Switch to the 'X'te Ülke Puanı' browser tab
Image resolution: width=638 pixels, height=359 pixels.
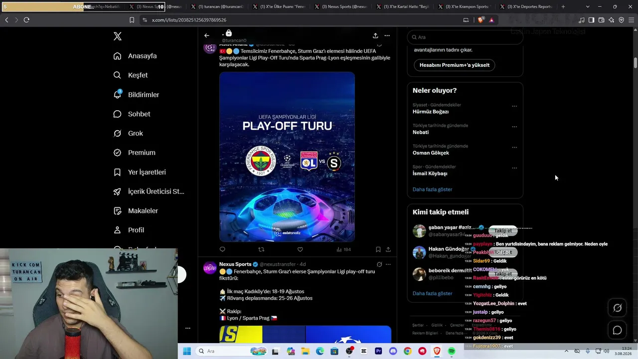[279, 7]
